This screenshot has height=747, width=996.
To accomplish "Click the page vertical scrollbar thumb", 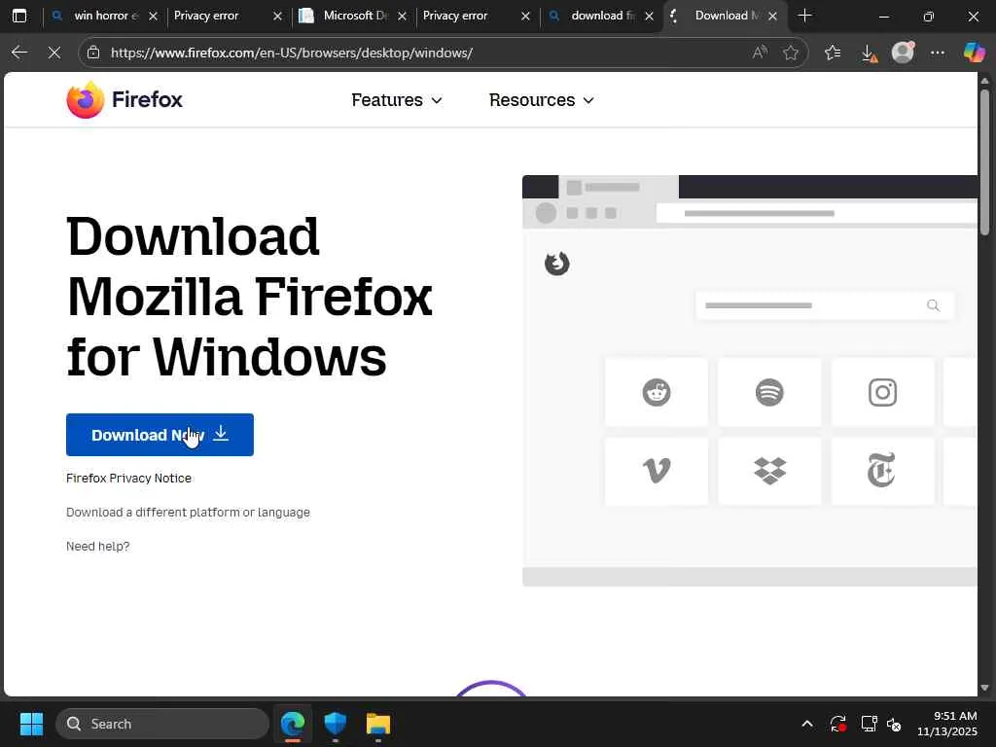I will point(984,162).
